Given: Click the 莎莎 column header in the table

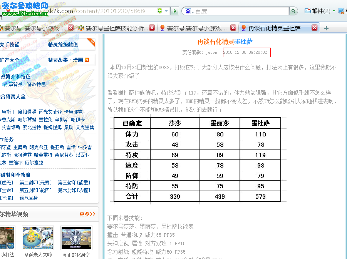Looking at the screenshot, I should click(x=175, y=123).
